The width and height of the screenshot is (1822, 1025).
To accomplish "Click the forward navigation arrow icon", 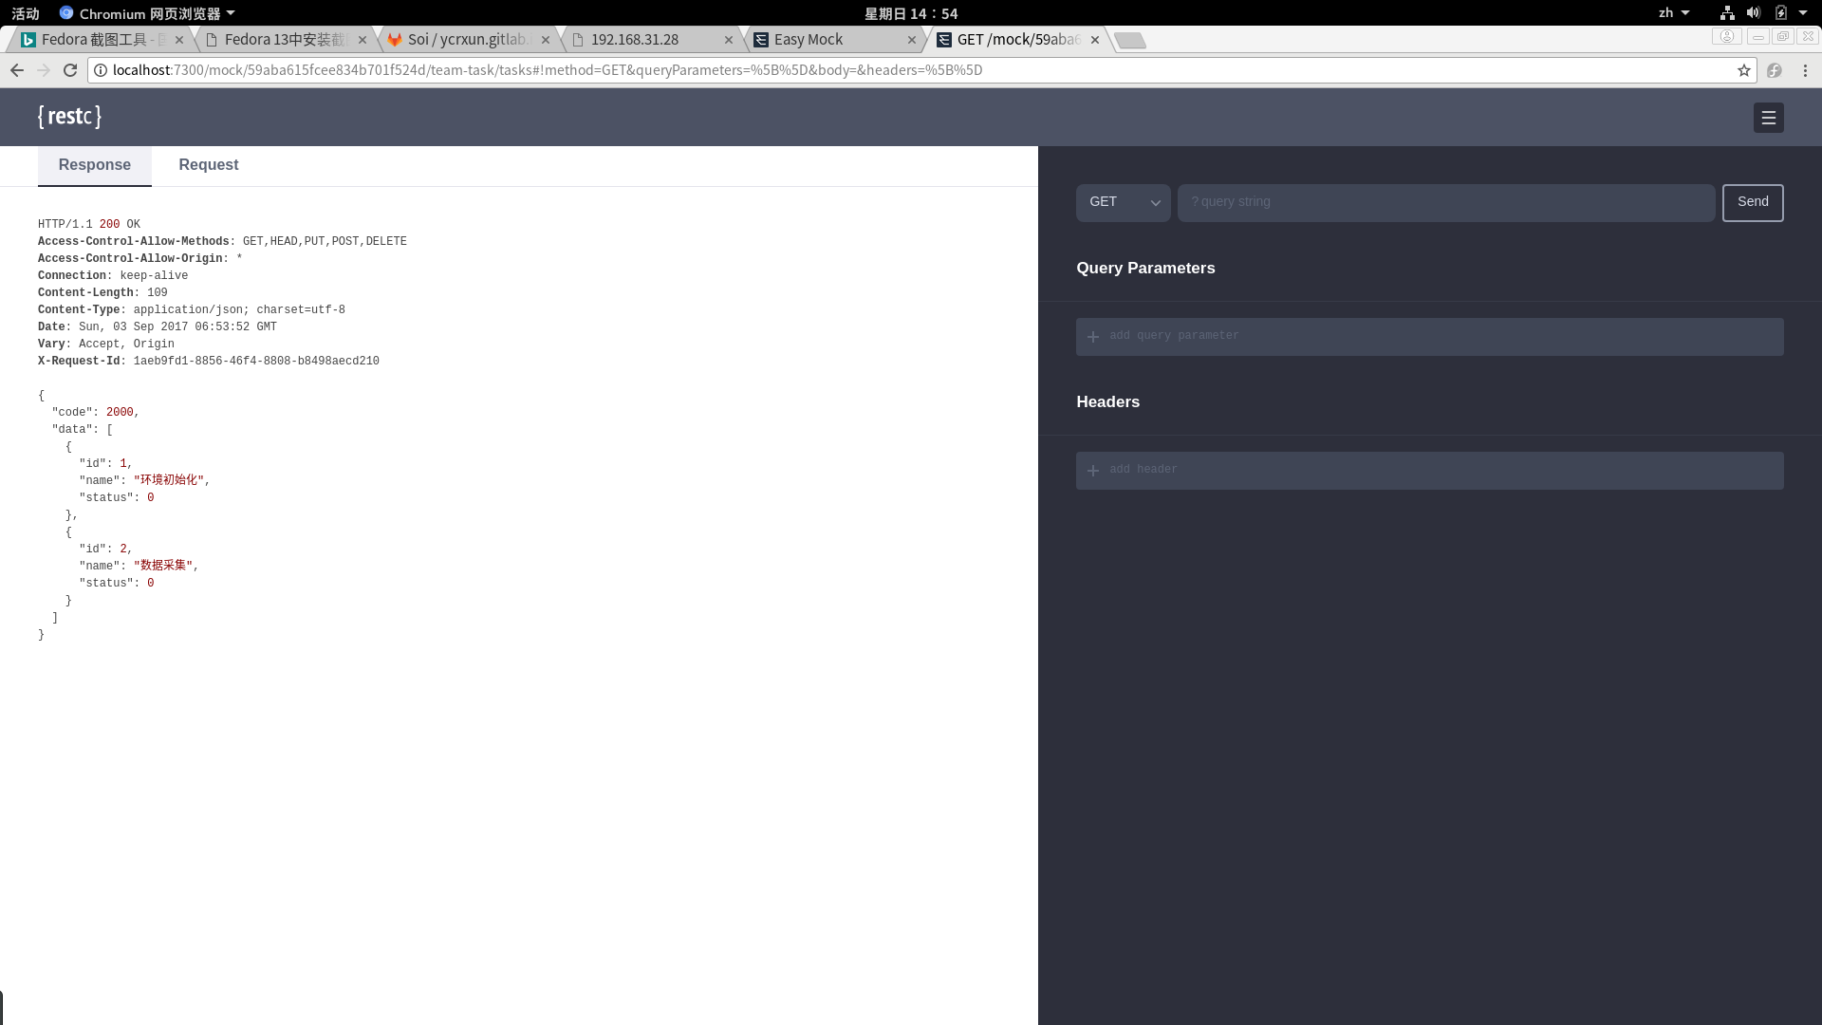I will tap(43, 69).
